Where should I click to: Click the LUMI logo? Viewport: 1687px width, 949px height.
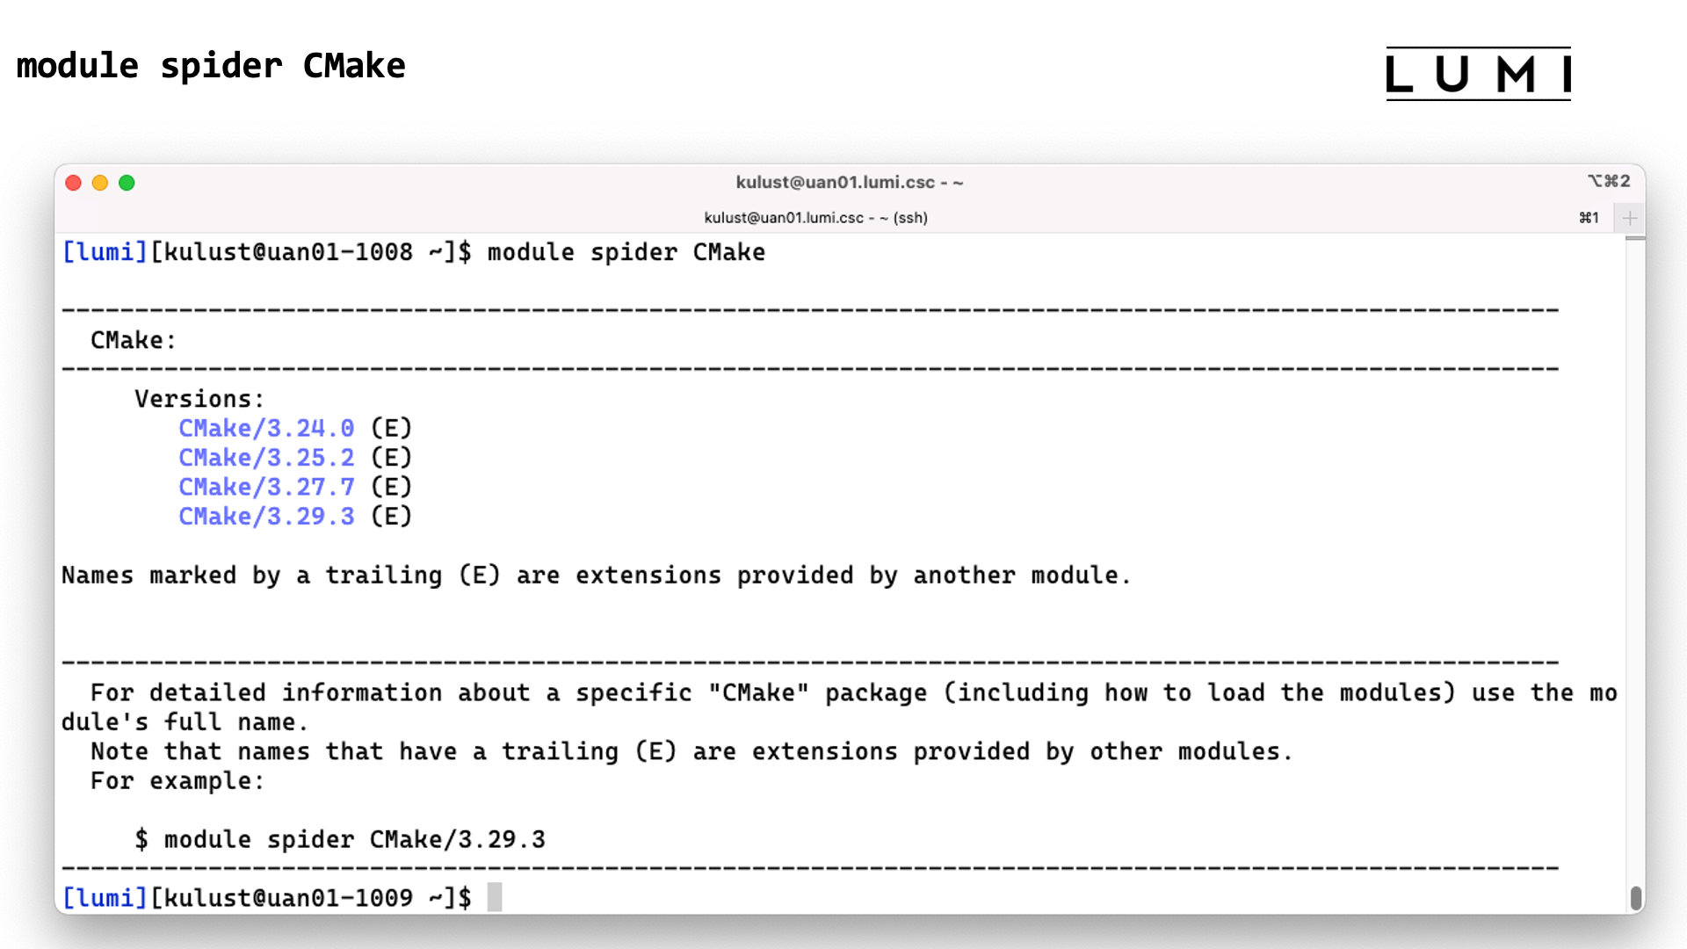(x=1478, y=74)
